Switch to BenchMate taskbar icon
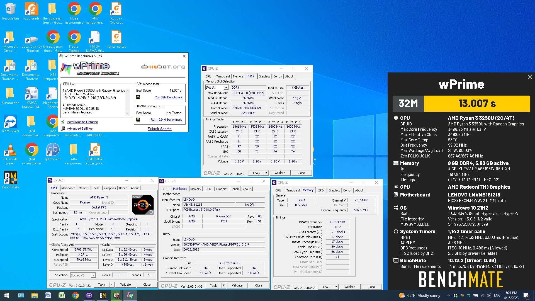Image resolution: width=535 pixels, height=301 pixels. 103,295
